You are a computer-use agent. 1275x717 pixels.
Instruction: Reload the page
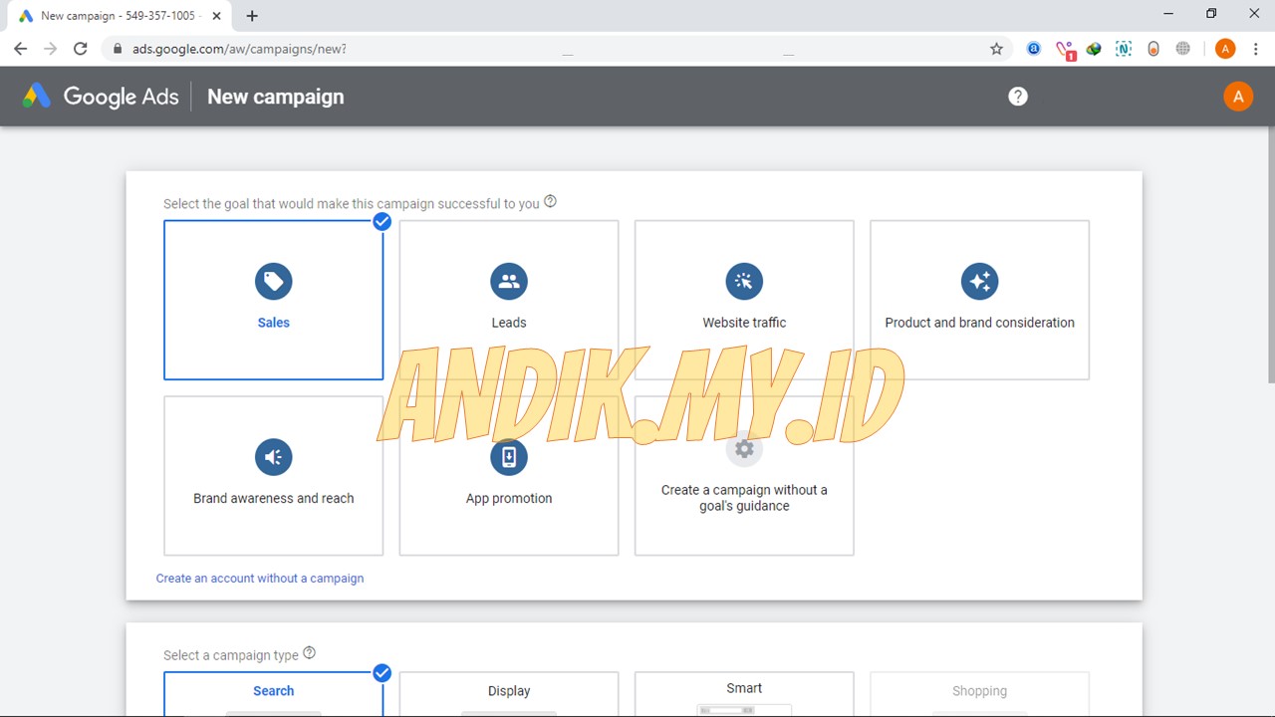click(x=81, y=48)
